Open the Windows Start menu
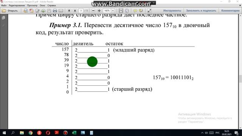 (4, 133)
